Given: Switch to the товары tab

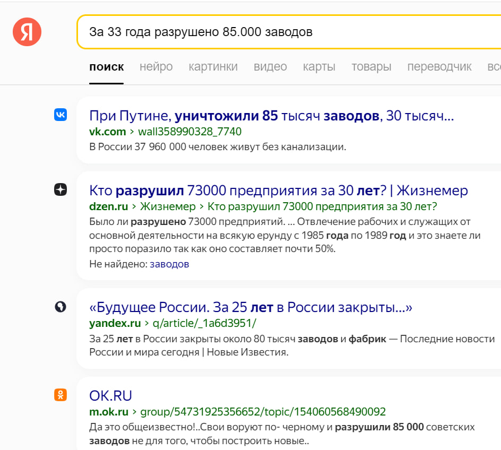Looking at the screenshot, I should (x=371, y=67).
